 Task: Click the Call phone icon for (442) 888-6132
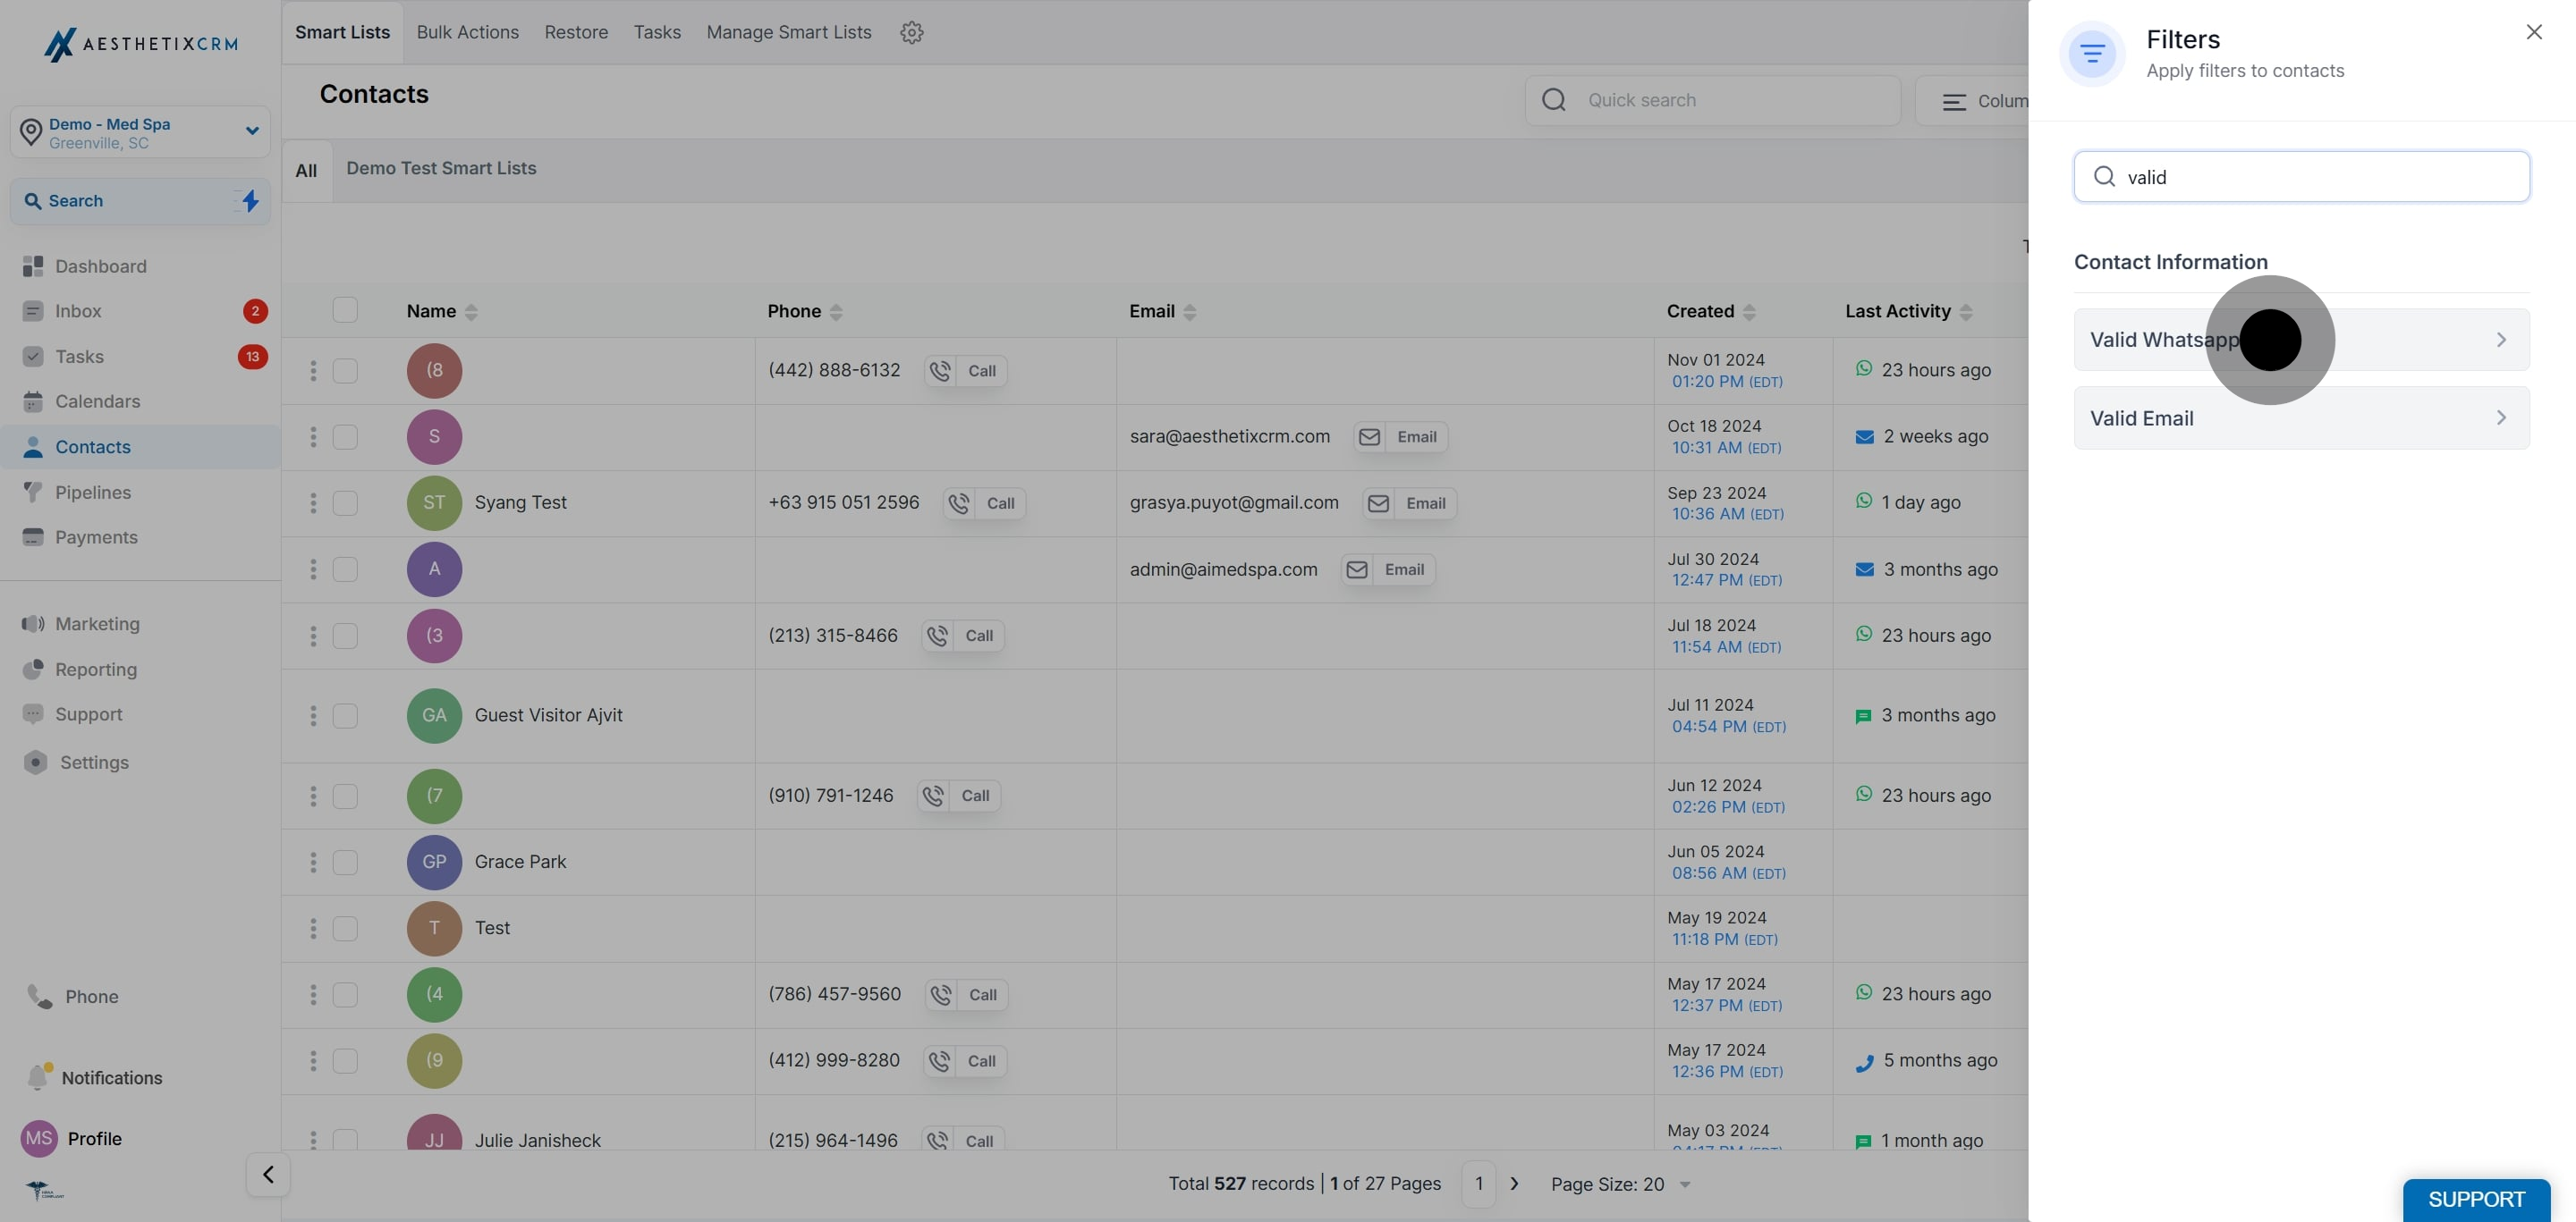coord(940,371)
